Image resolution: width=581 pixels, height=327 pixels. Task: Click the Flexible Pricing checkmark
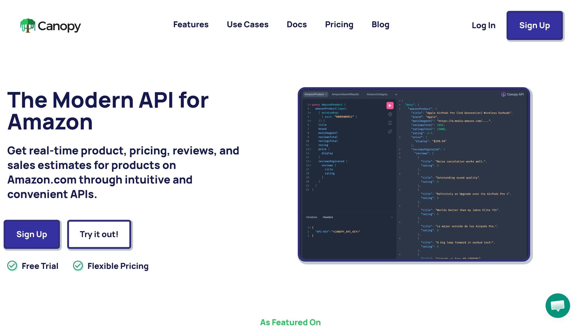coord(78,266)
